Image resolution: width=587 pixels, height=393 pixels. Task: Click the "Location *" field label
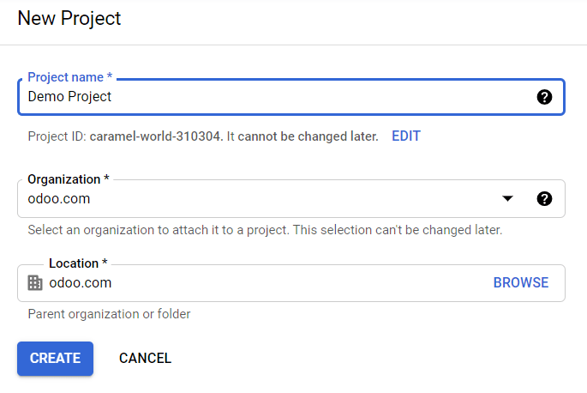click(x=78, y=263)
